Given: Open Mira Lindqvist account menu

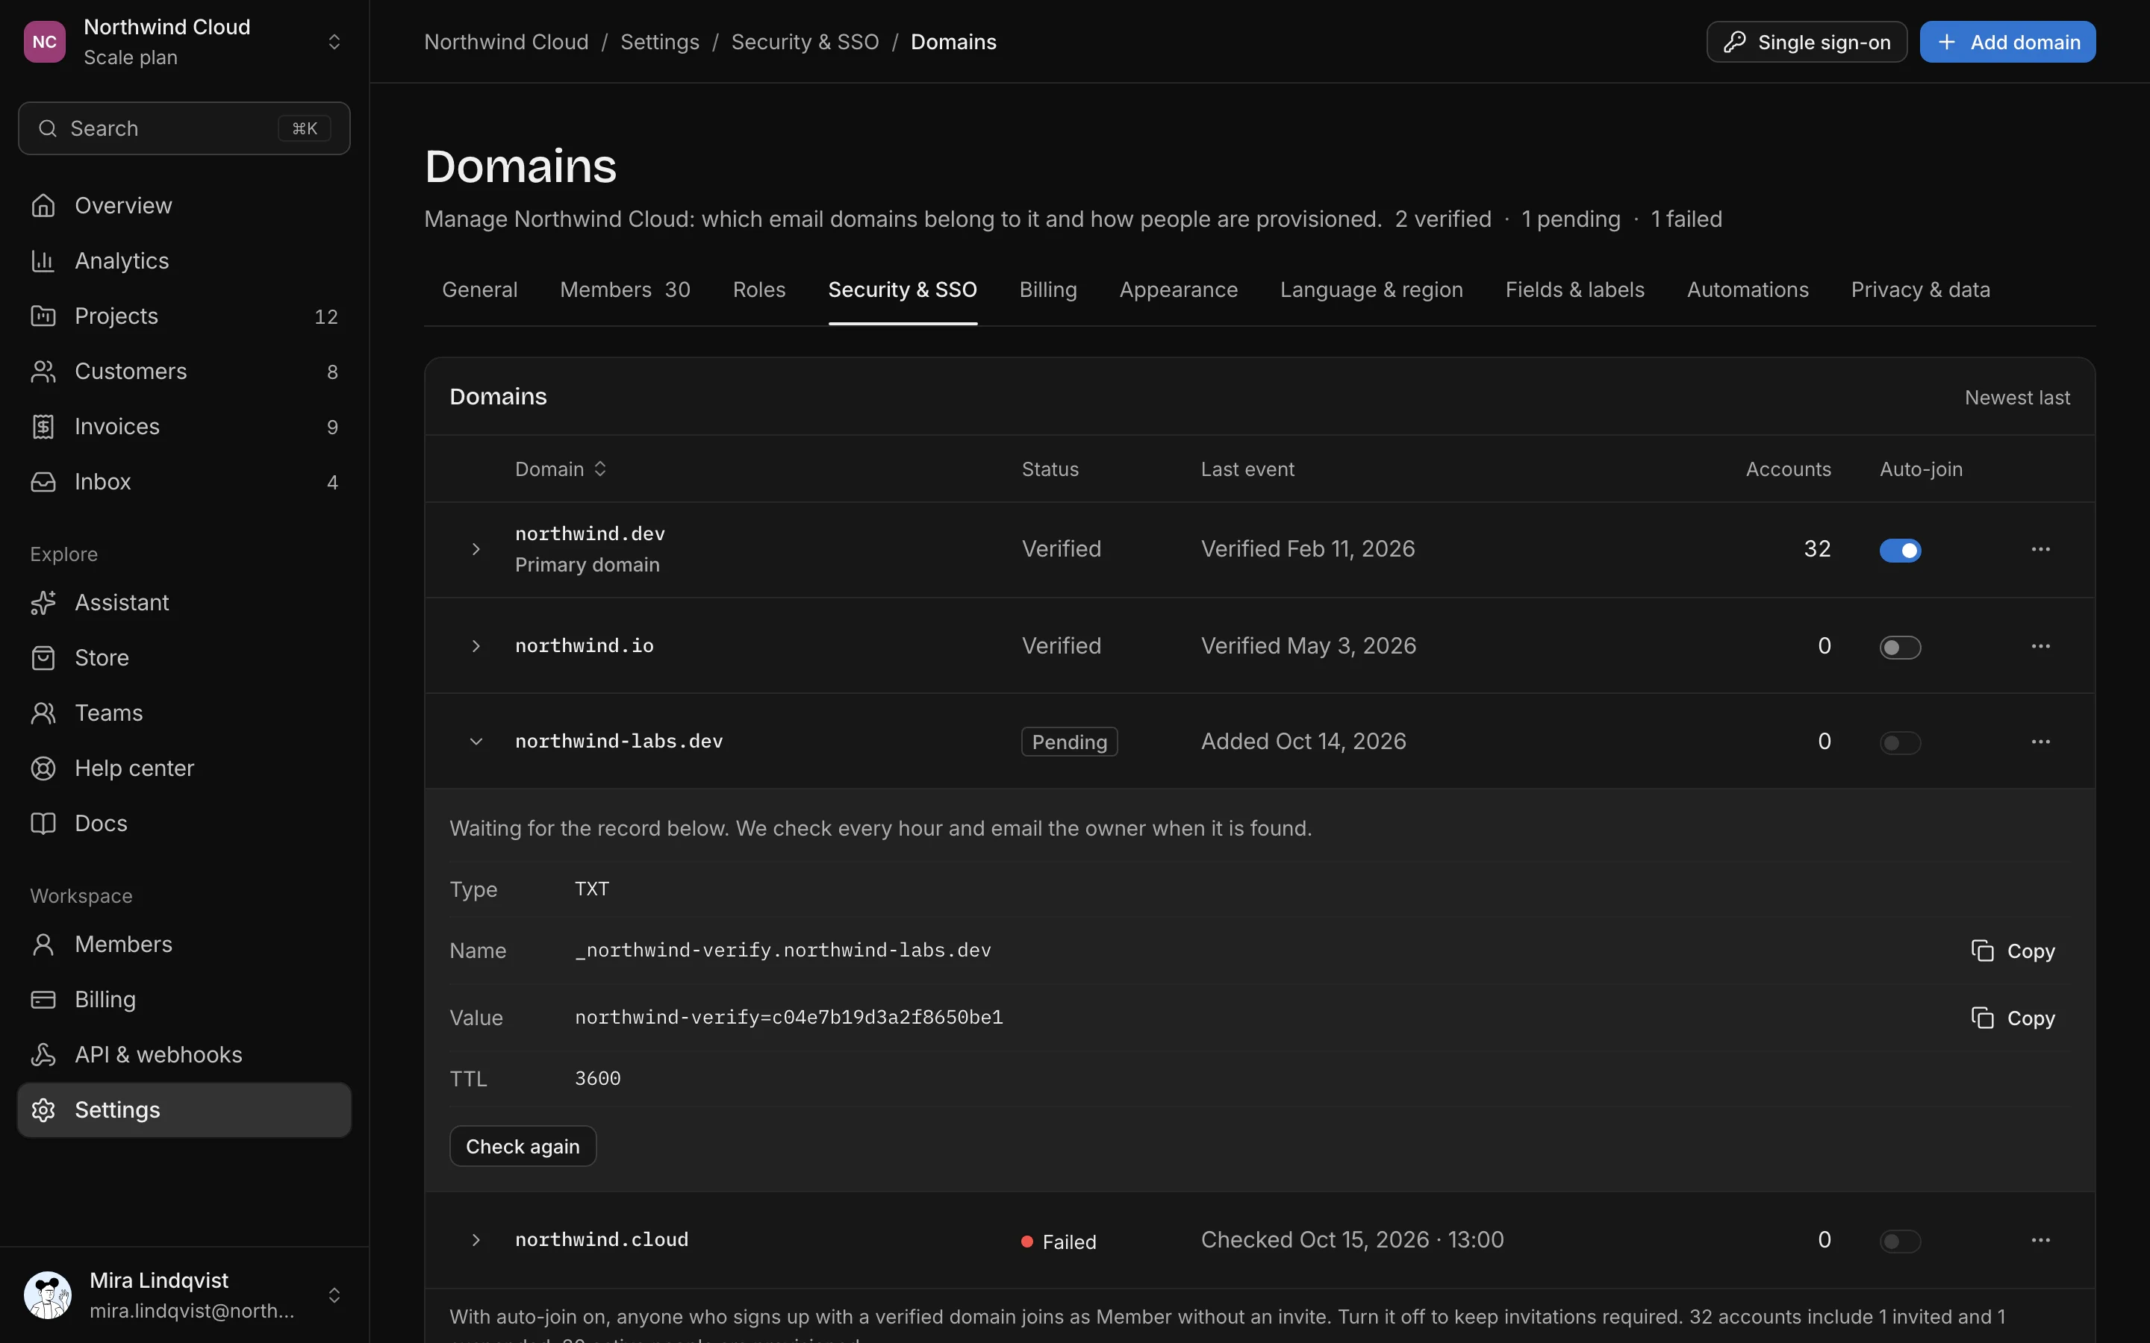Looking at the screenshot, I should point(184,1295).
